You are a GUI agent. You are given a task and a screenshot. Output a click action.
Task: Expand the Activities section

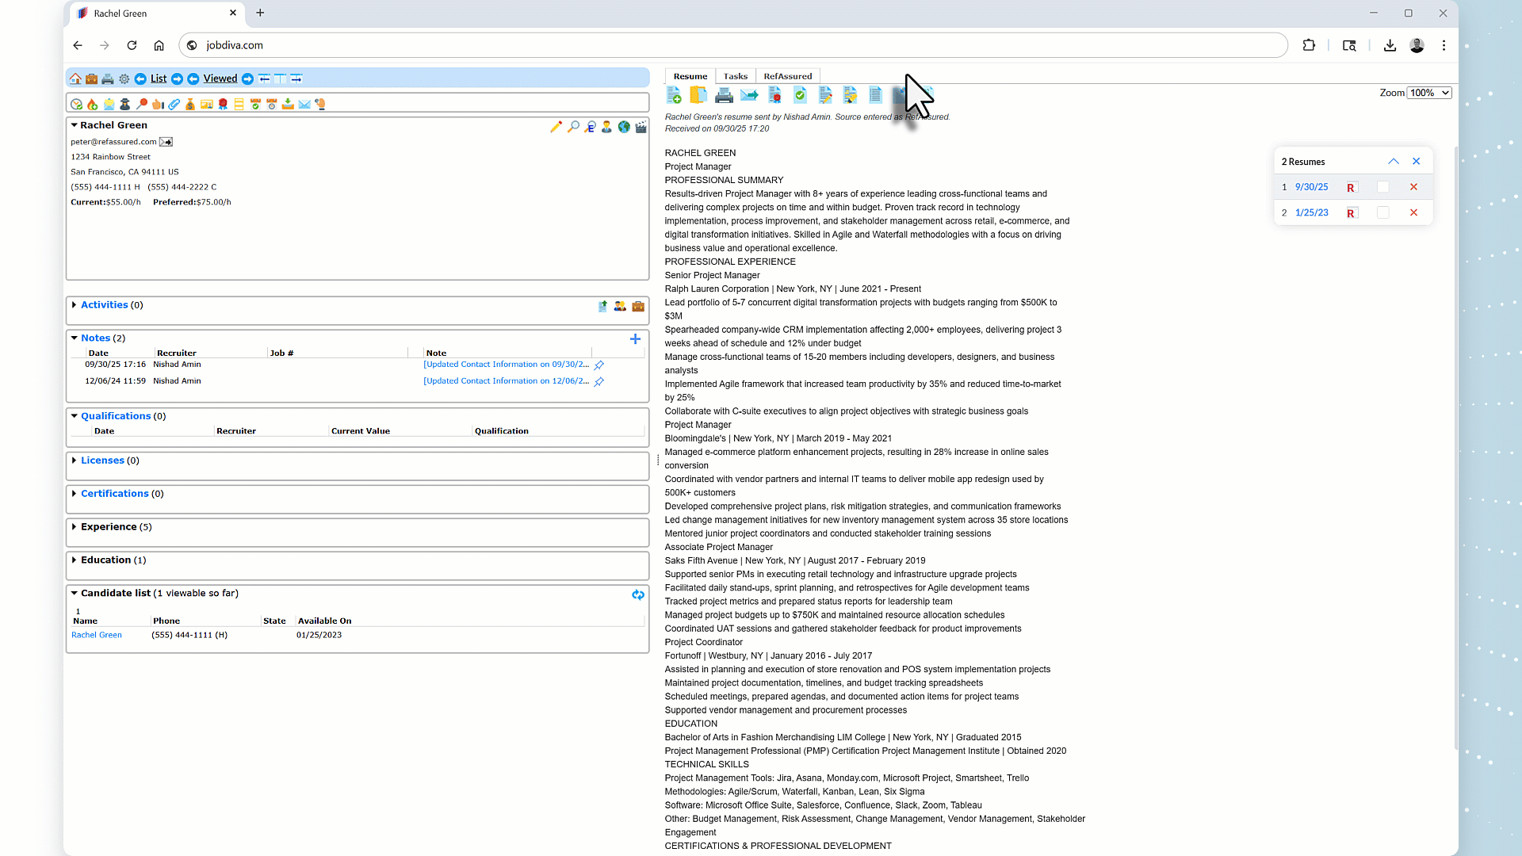coord(75,305)
